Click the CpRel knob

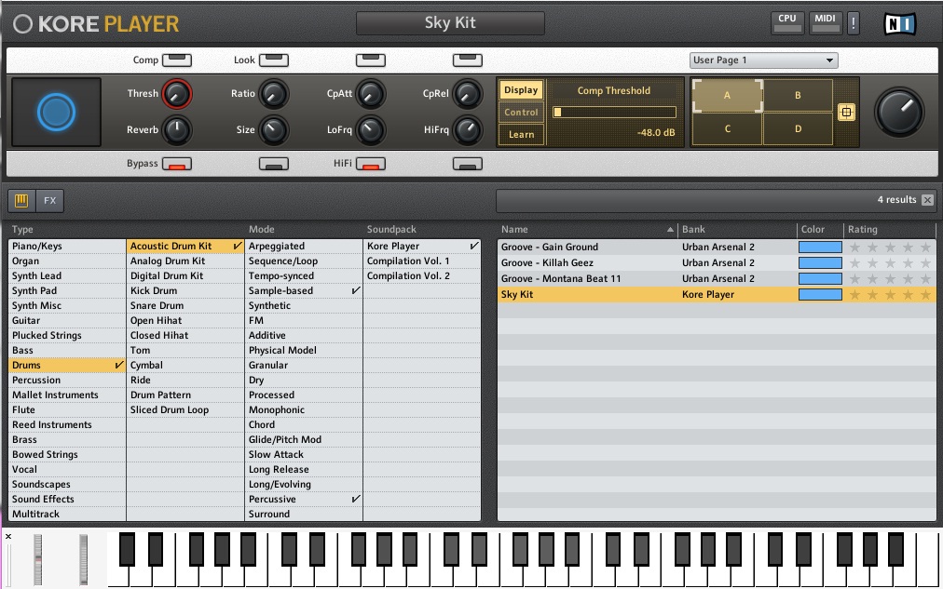[467, 94]
